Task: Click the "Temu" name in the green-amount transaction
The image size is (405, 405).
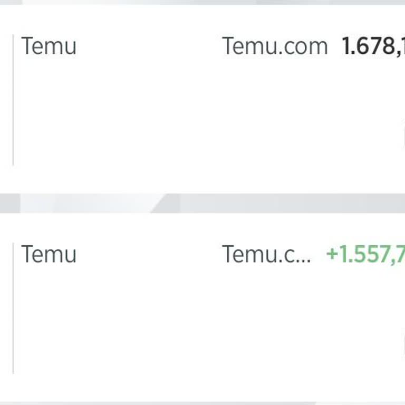Action: [49, 254]
